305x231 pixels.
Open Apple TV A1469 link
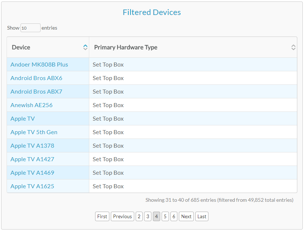pos(32,173)
